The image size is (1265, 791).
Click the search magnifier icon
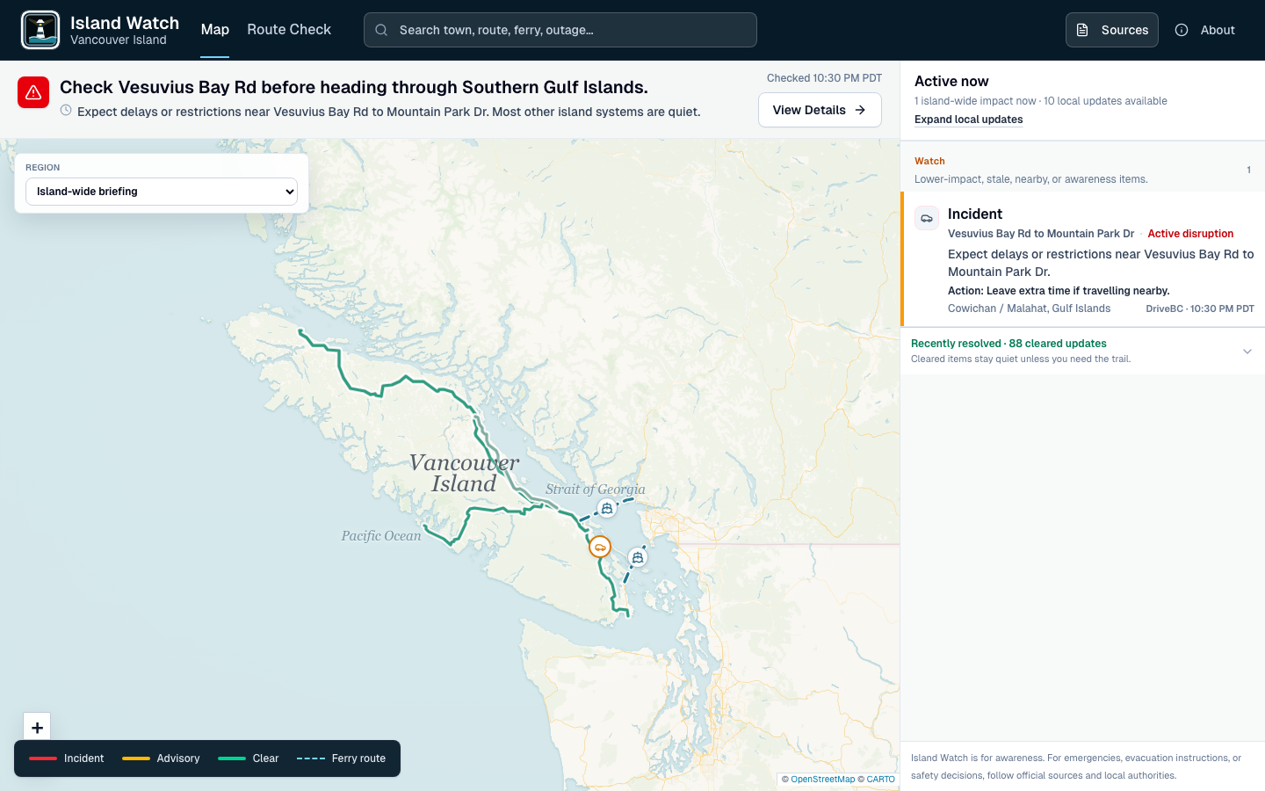(381, 30)
